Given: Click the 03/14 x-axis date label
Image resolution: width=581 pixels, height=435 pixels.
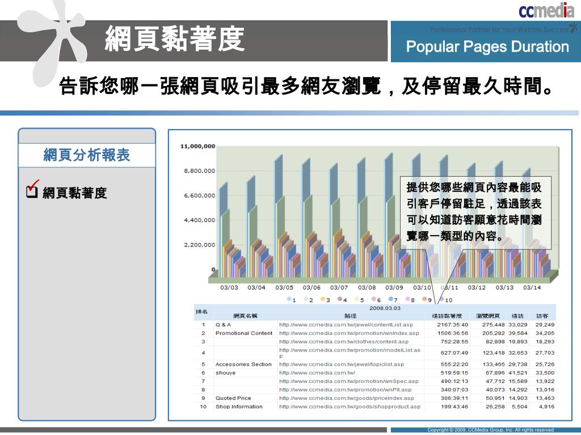Looking at the screenshot, I should [x=532, y=287].
